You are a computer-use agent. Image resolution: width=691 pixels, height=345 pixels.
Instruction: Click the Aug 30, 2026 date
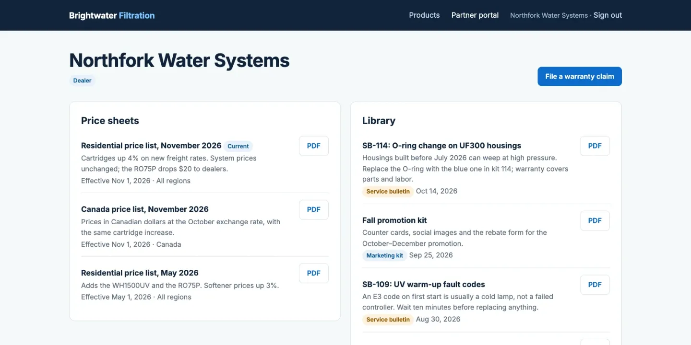[x=438, y=319]
